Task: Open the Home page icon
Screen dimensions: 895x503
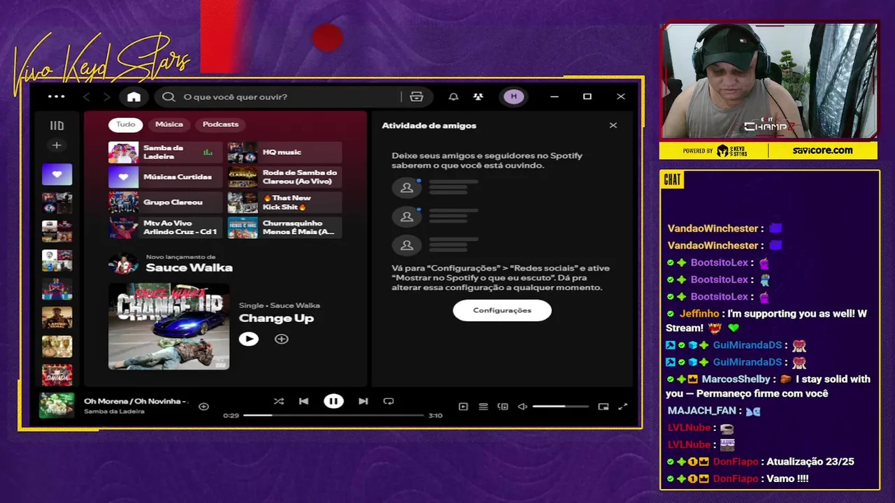Action: tap(134, 96)
